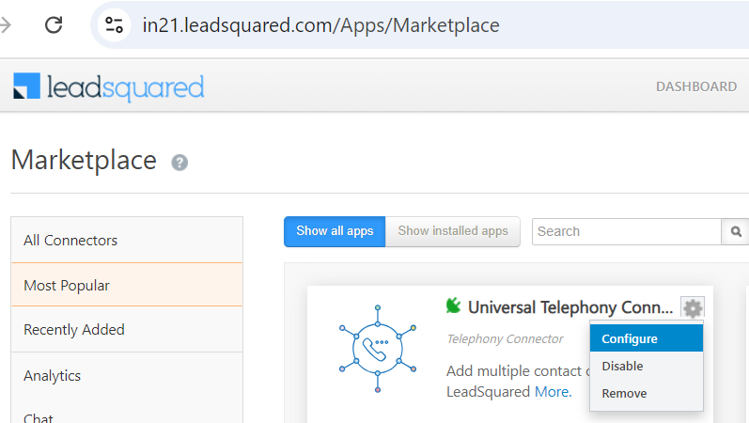
Task: Select Remove from the dropdown menu
Action: click(x=624, y=393)
